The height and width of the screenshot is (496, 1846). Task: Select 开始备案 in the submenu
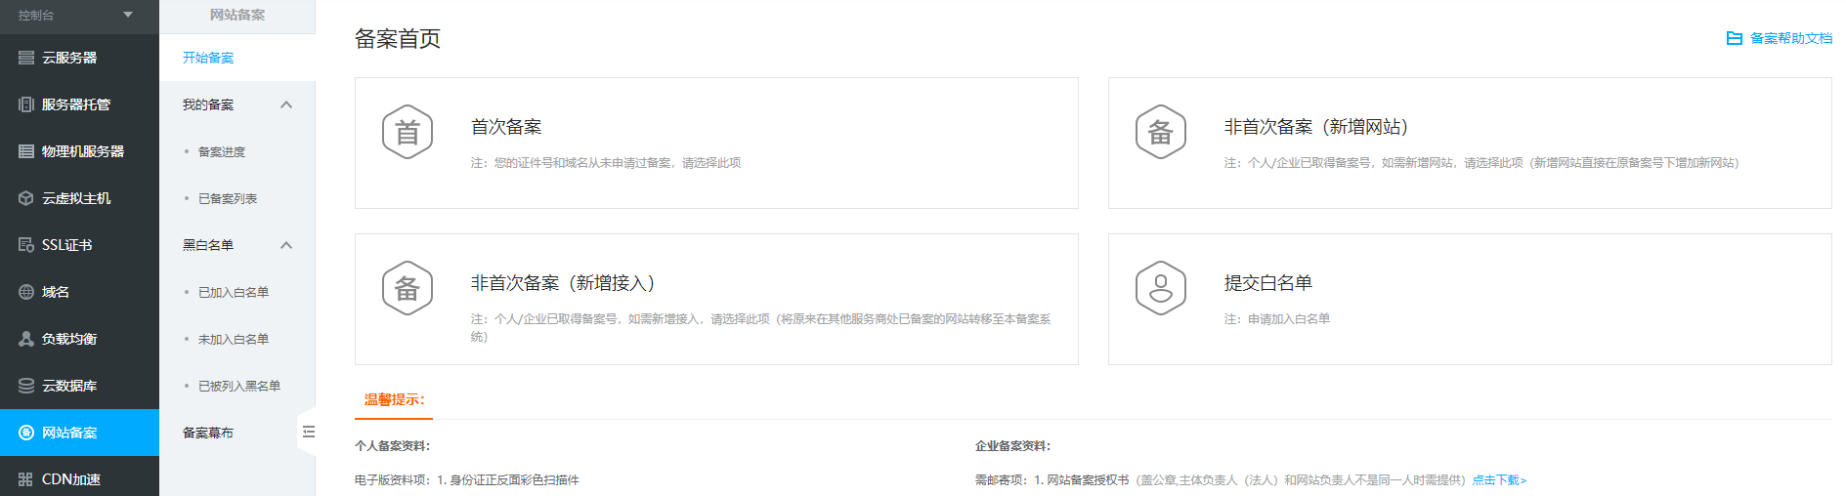coord(208,58)
